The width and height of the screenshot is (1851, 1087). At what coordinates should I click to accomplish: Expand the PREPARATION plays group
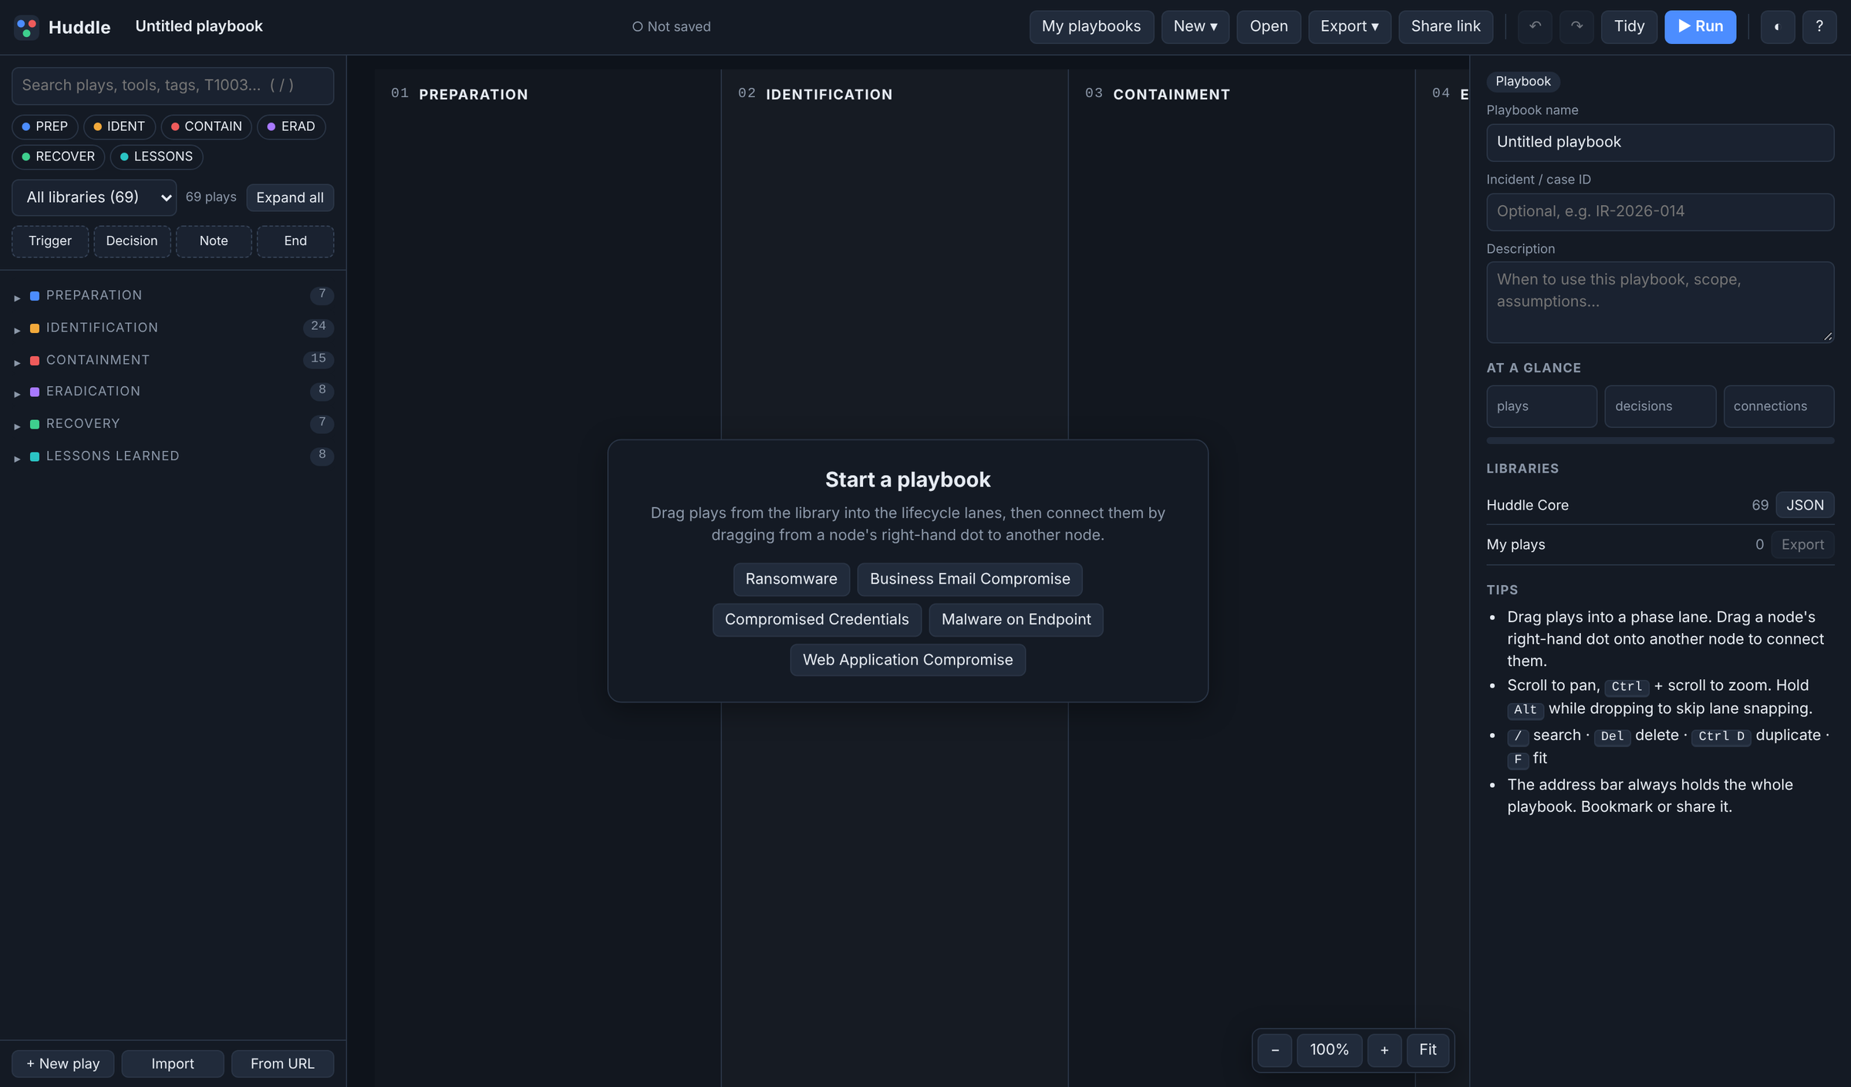point(173,295)
